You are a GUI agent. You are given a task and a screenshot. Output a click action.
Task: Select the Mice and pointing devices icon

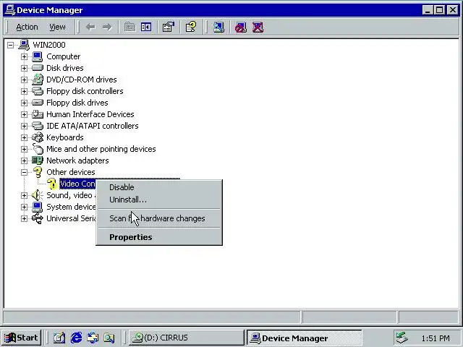click(37, 149)
